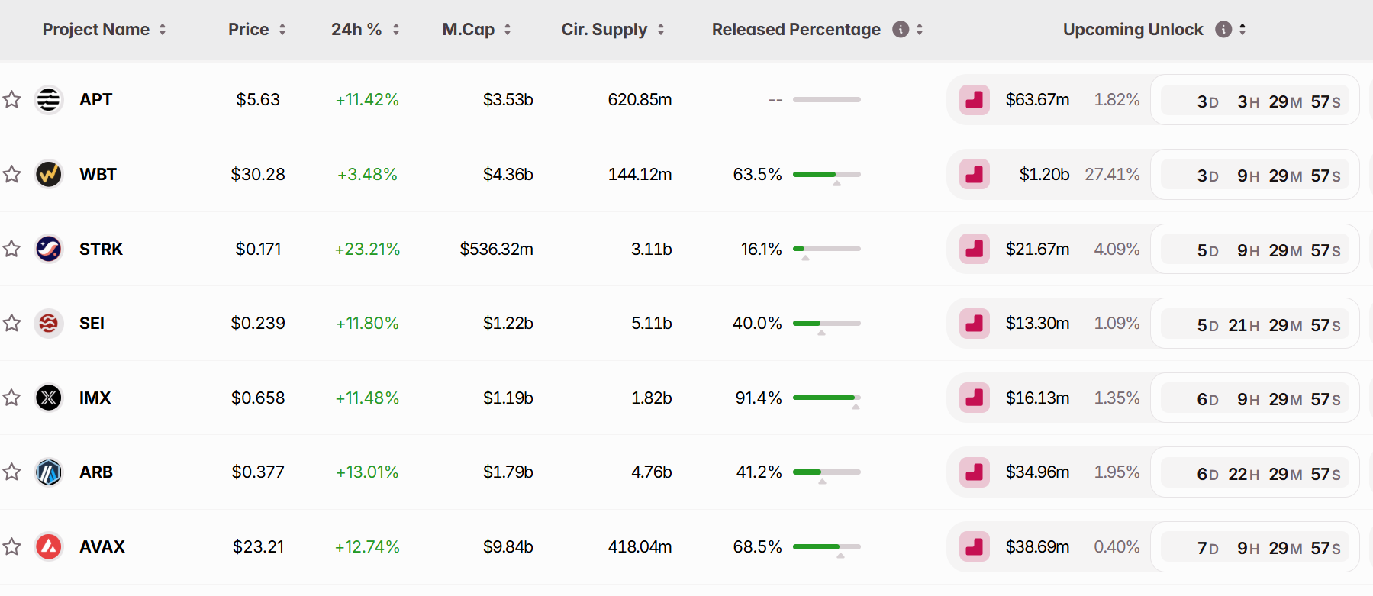Click the APT token logo icon
The width and height of the screenshot is (1373, 596).
[x=49, y=100]
